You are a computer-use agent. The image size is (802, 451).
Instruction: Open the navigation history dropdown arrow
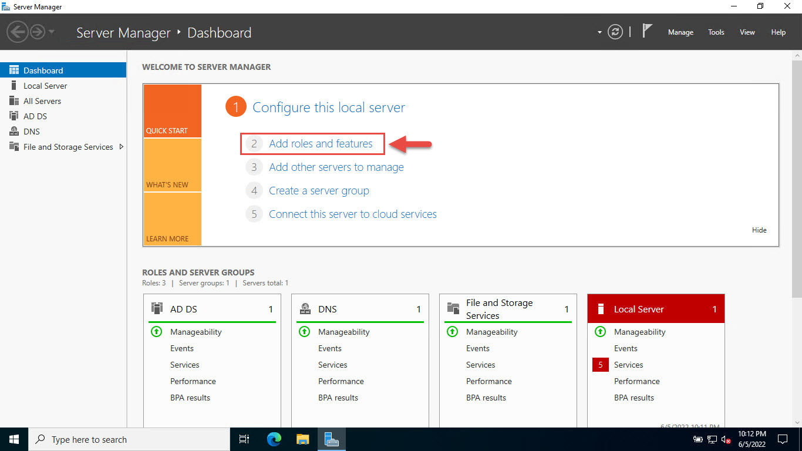(x=52, y=32)
